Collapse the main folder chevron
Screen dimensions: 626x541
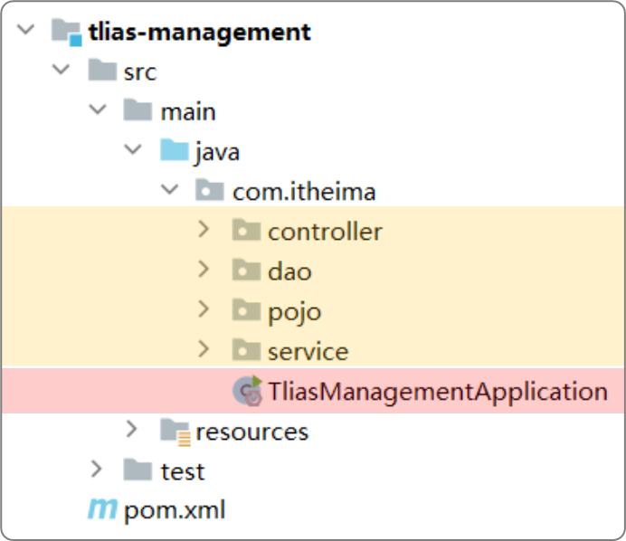click(x=97, y=111)
